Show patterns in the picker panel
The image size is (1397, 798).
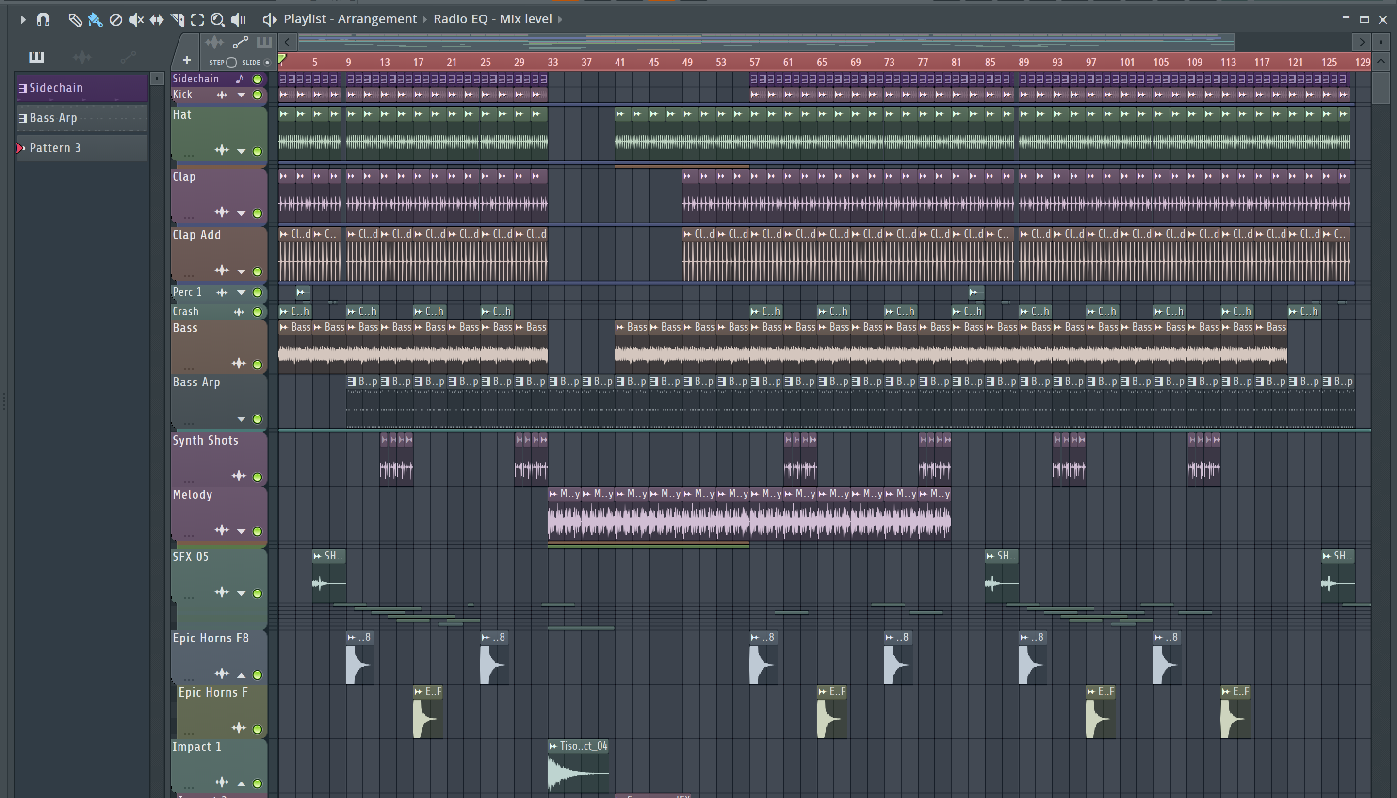point(37,56)
